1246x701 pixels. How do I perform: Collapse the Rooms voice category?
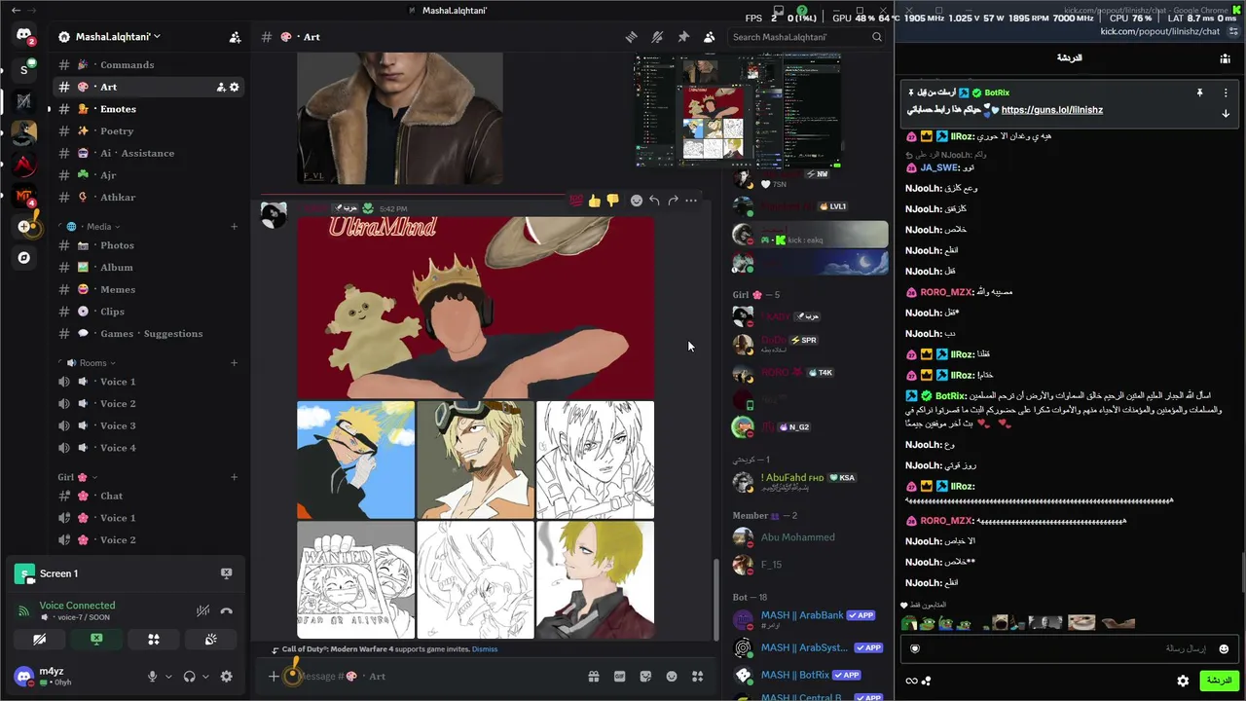[x=86, y=363]
